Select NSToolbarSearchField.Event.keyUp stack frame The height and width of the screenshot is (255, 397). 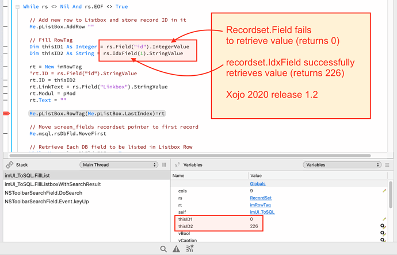pyautogui.click(x=86, y=202)
